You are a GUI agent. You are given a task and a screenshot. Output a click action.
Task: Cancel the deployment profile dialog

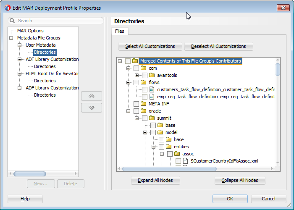(x=268, y=199)
